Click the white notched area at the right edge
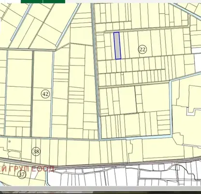Image resolution: width=201 pixels, height=194 pixels. click(x=194, y=112)
